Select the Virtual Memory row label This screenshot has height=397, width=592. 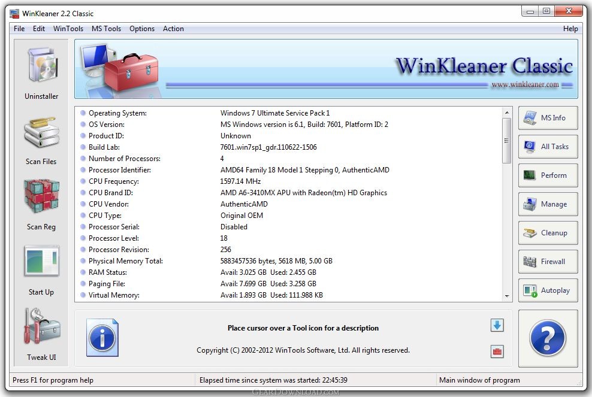(114, 295)
